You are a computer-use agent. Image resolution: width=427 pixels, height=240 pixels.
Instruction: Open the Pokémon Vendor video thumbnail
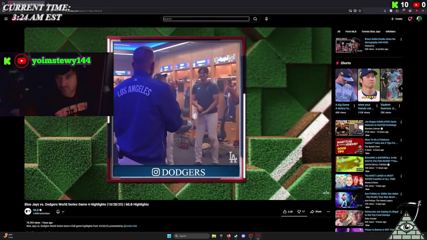(x=349, y=146)
